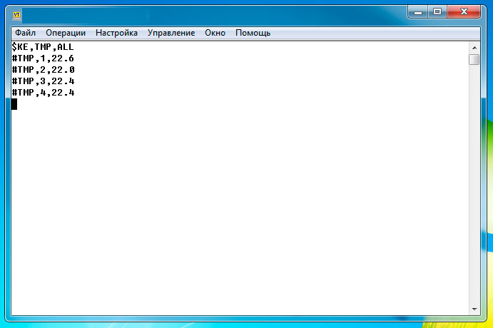493x328 pixels.
Task: Click the empty scrollbar track below thumb
Action: (x=474, y=185)
